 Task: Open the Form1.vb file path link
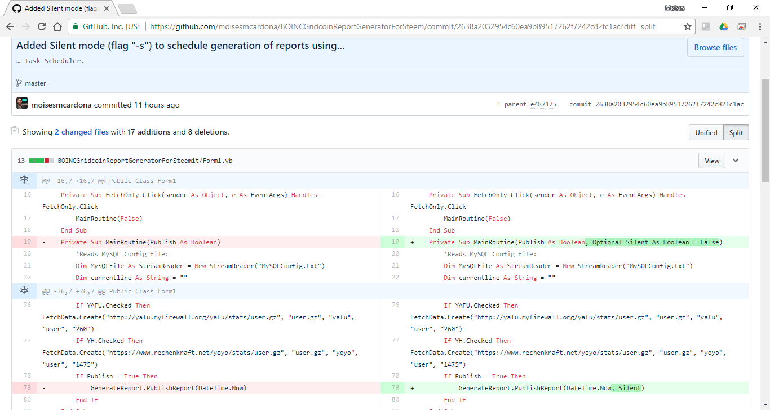click(x=145, y=161)
